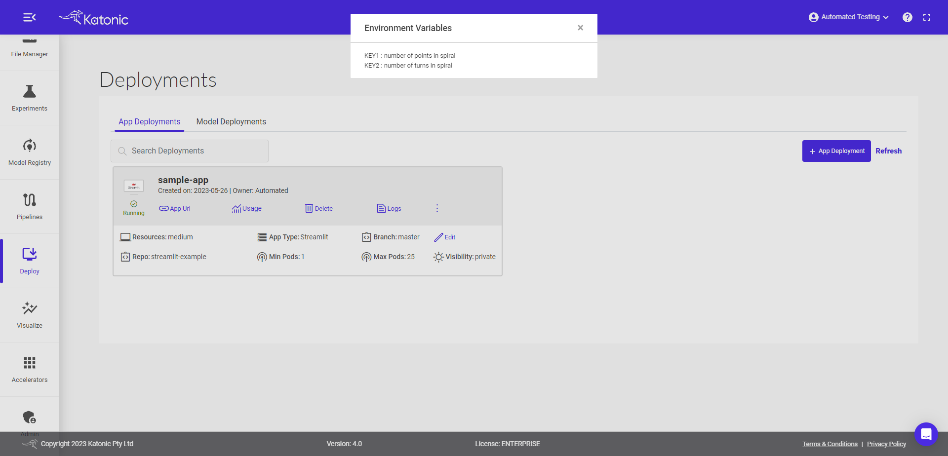Click the sample-app title
Image resolution: width=948 pixels, height=456 pixels.
click(x=183, y=180)
